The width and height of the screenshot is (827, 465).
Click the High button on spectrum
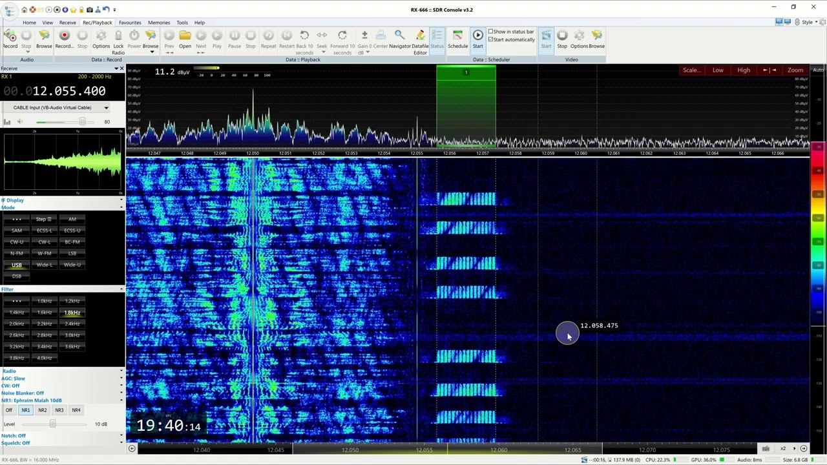coord(744,70)
